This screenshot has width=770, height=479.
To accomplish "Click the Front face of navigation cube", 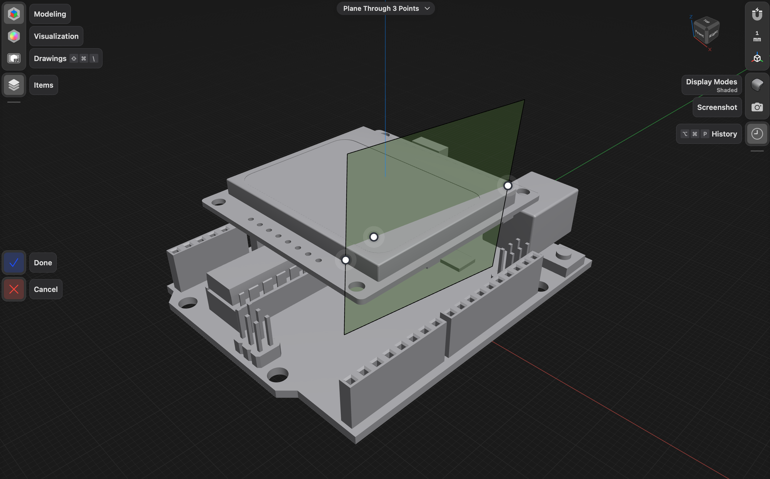I will coord(700,34).
